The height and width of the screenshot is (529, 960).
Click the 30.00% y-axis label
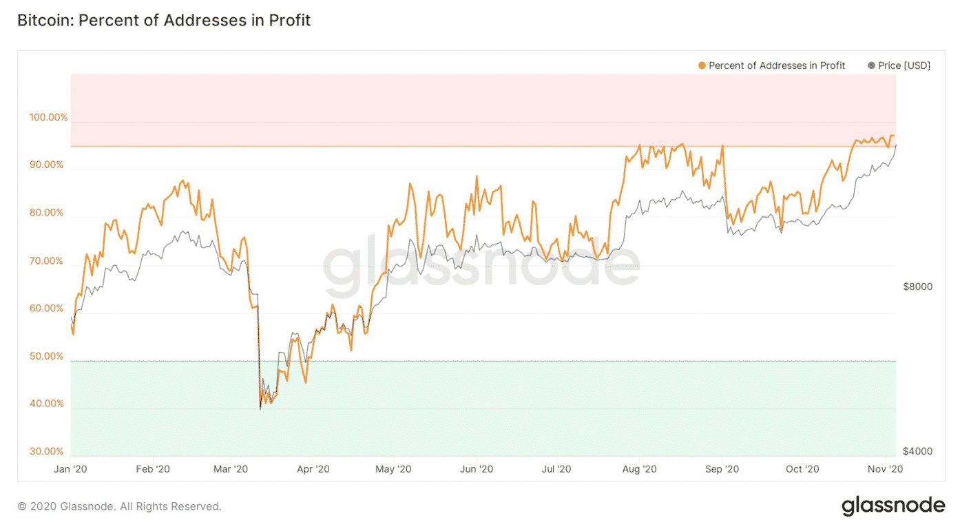pos(46,452)
